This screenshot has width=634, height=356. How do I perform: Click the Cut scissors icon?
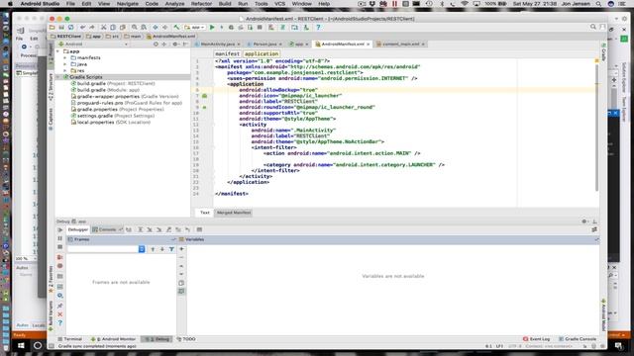click(103, 28)
